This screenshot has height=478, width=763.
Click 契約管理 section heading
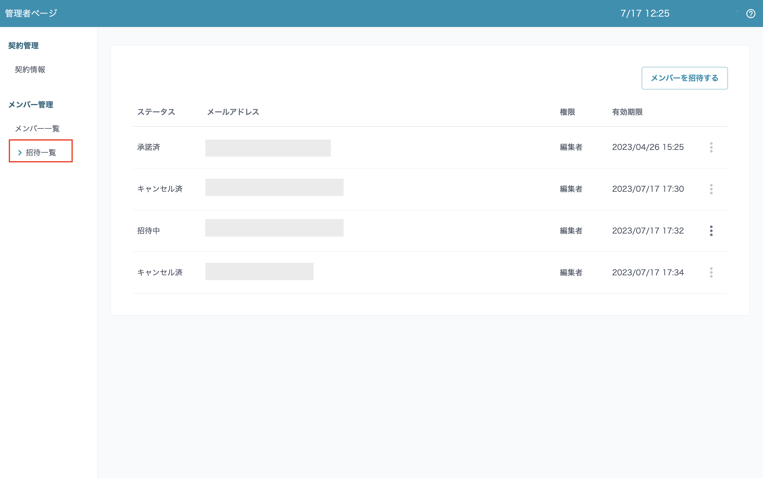point(23,46)
